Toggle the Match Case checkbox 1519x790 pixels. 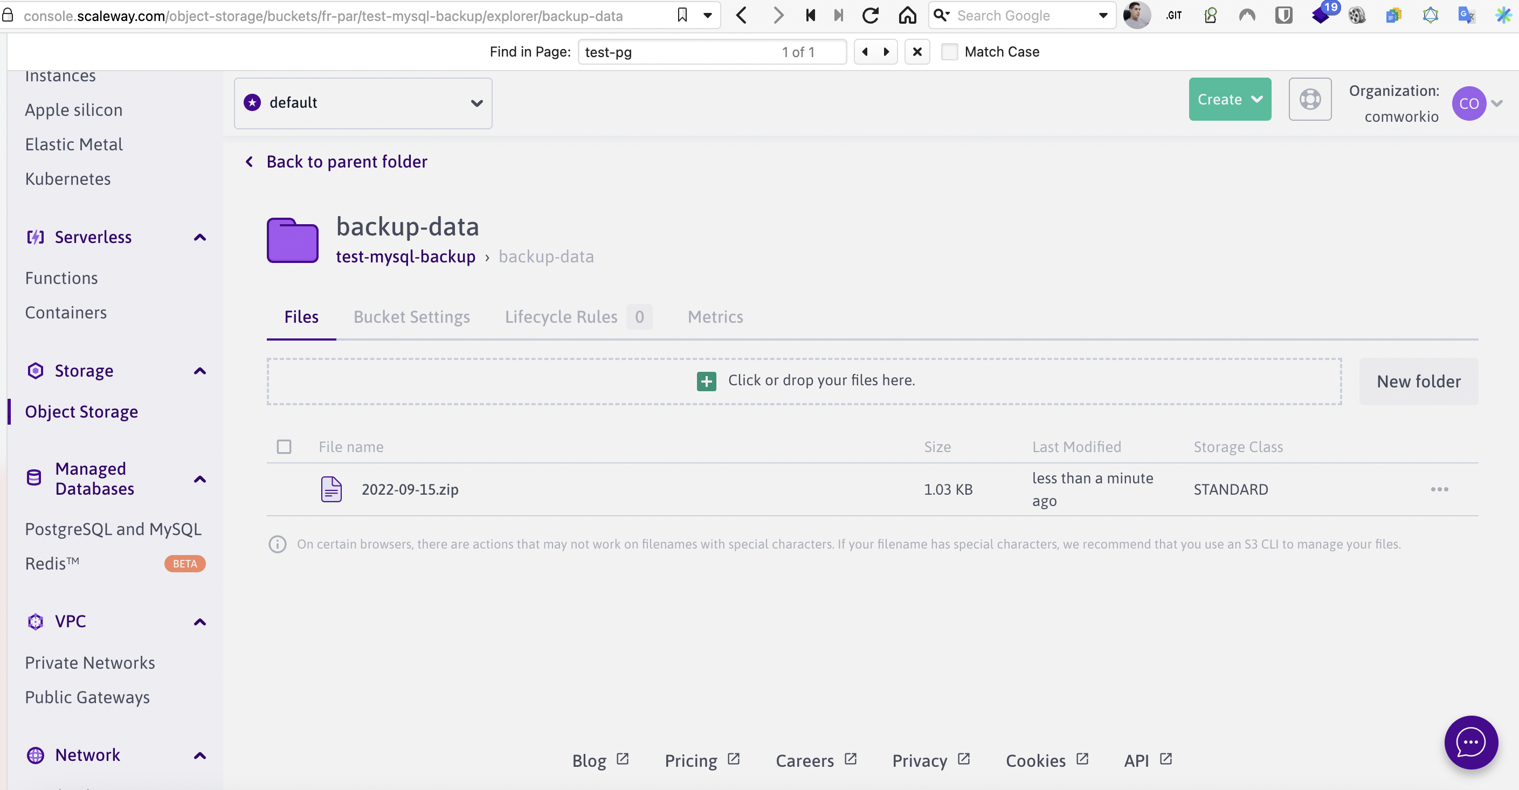(x=949, y=52)
